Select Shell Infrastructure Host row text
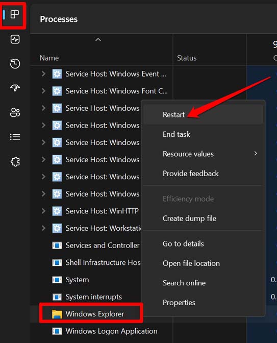This screenshot has width=277, height=343. click(103, 262)
